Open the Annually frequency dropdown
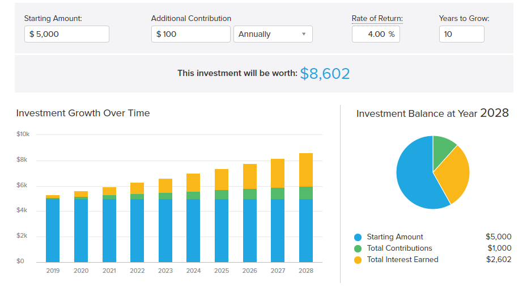Image resolution: width=527 pixels, height=291 pixels. tap(273, 34)
